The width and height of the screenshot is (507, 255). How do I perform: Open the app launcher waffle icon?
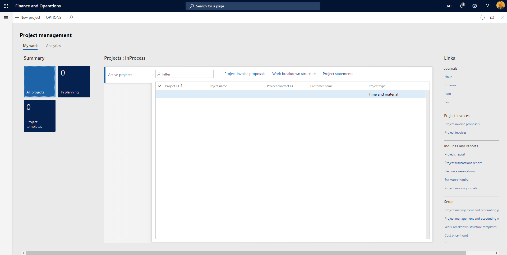click(x=6, y=6)
